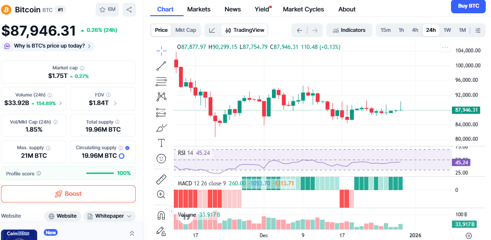Viewport: 491px width, 240px height.
Task: Toggle the magnet snap mode
Action: pos(161,215)
